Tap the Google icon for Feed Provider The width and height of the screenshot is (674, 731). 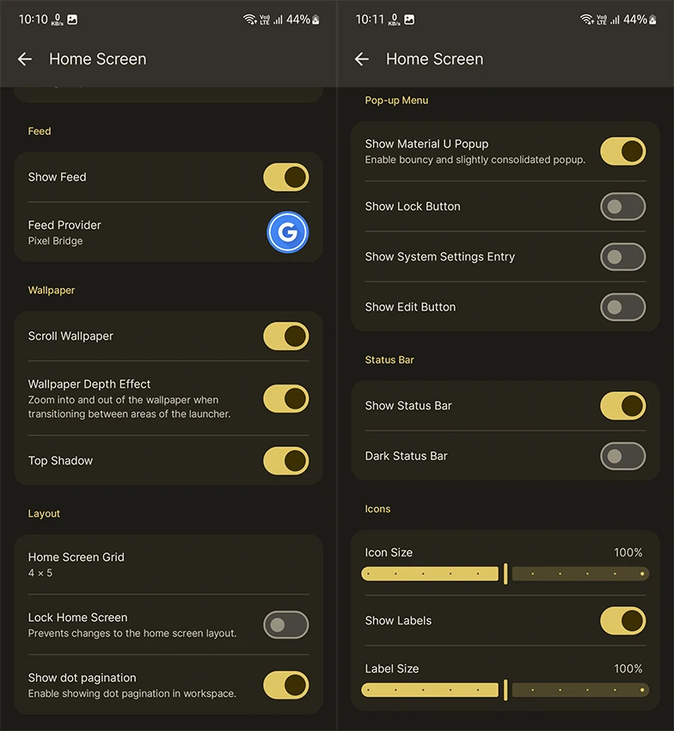(287, 232)
